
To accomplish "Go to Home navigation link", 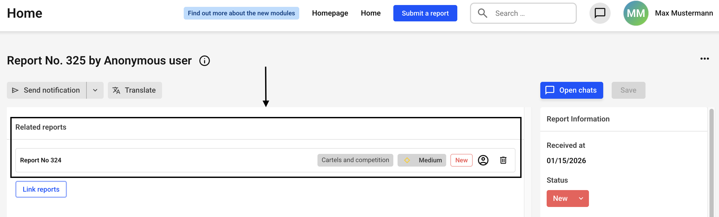I will pos(370,13).
